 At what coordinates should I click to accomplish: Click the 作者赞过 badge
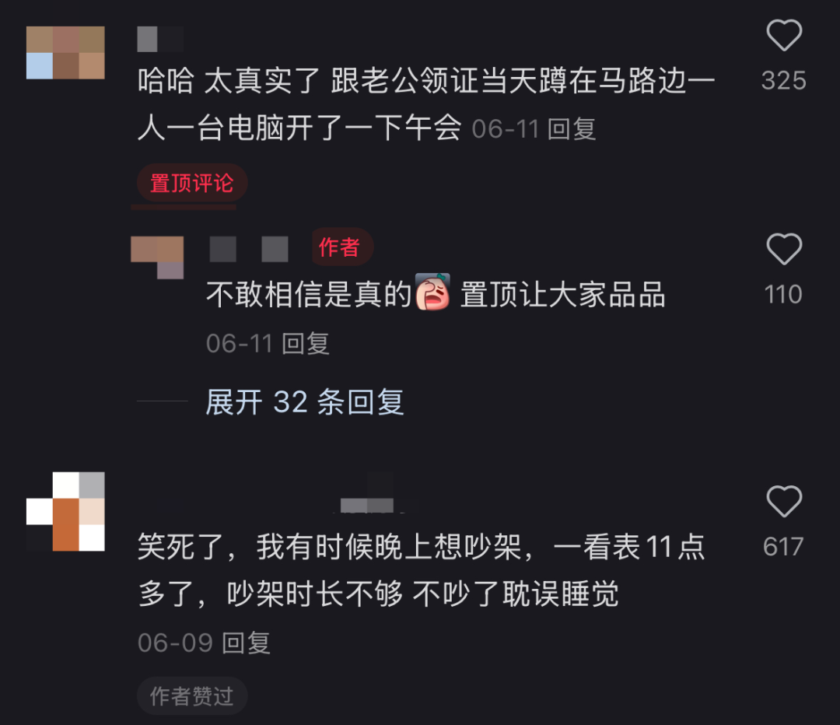point(192,696)
